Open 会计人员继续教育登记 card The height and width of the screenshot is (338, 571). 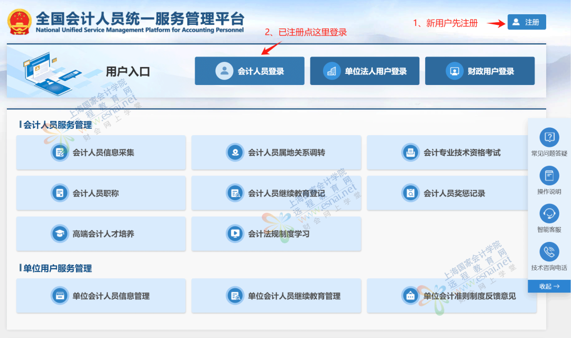coord(277,193)
